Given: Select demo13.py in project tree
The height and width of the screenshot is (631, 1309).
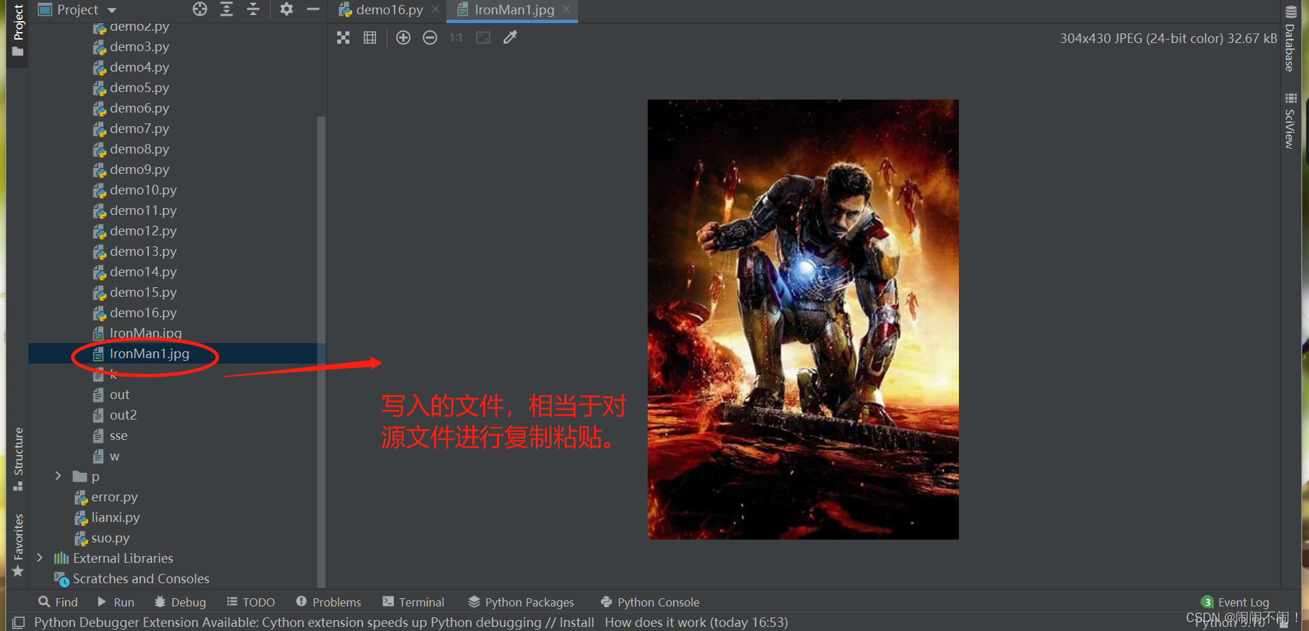Looking at the screenshot, I should (143, 251).
